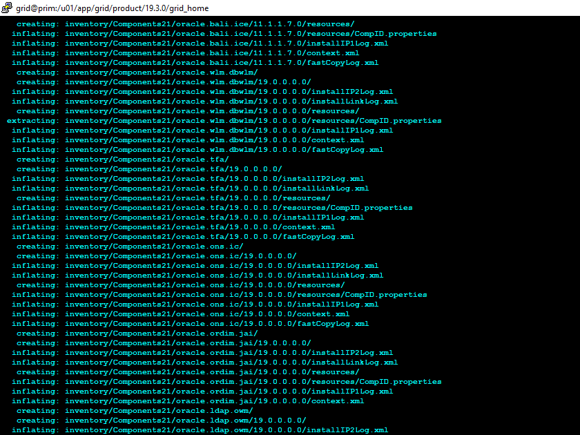Image resolution: width=580 pixels, height=435 pixels.
Task: Click the line creating oracle.ons.ic/19.0.0.0.0/resources/
Action: [180, 284]
